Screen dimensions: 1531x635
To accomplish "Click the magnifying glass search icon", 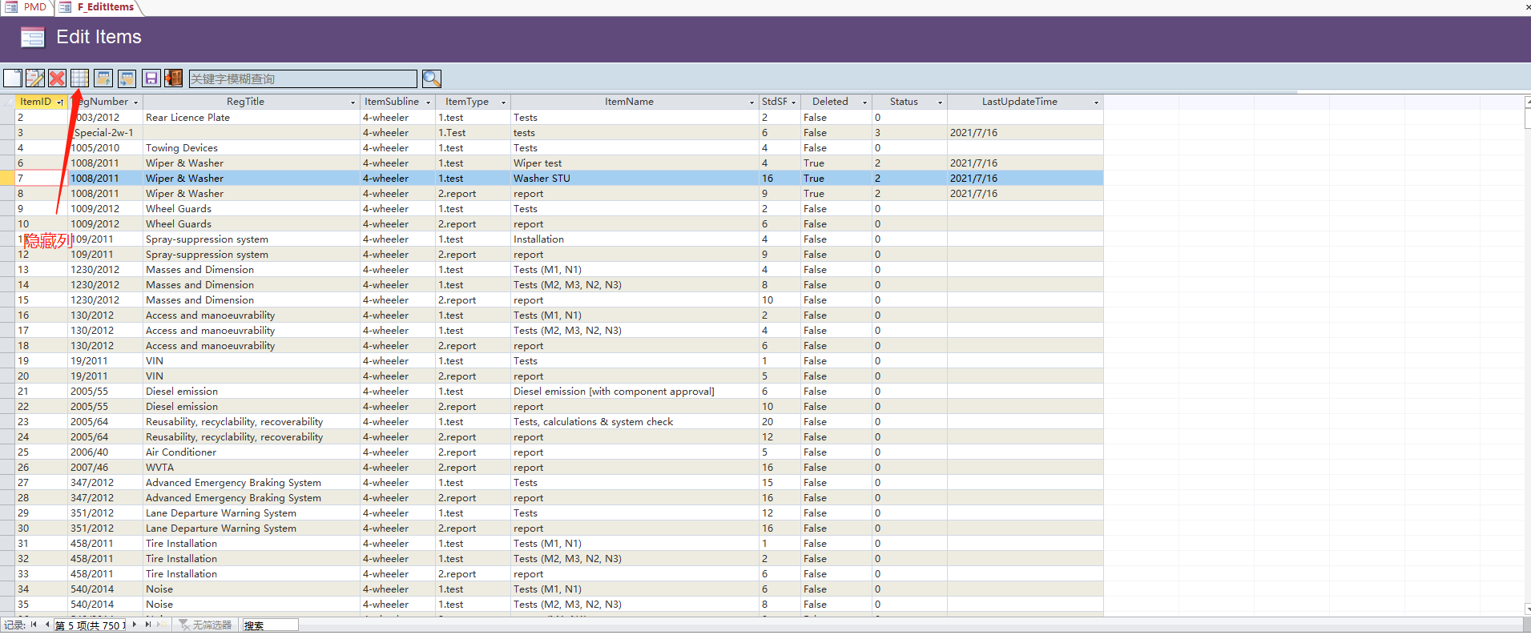I will 431,78.
